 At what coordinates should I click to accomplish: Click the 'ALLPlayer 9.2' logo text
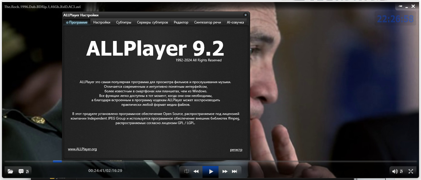click(x=155, y=49)
